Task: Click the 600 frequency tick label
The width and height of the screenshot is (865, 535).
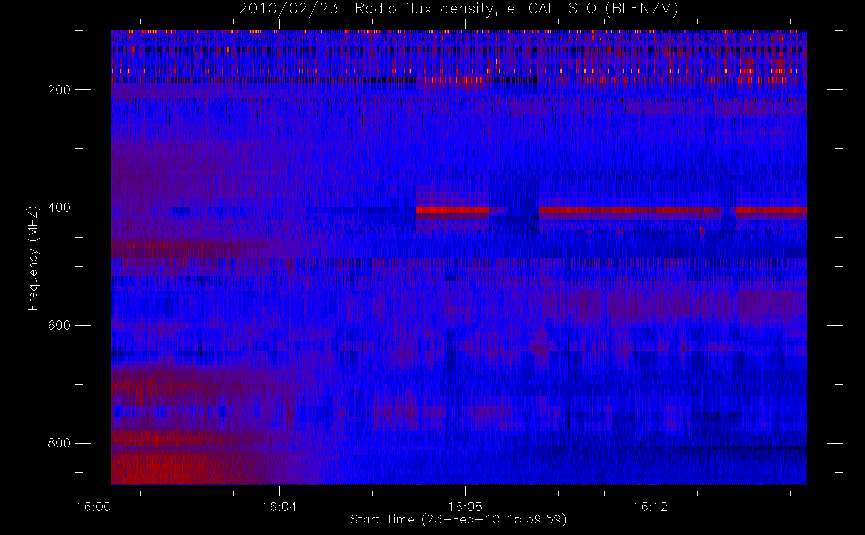Action: 59,325
